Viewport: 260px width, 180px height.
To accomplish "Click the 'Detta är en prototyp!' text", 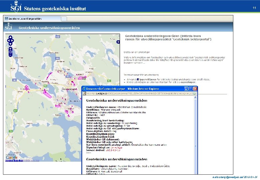I will point(137,52).
